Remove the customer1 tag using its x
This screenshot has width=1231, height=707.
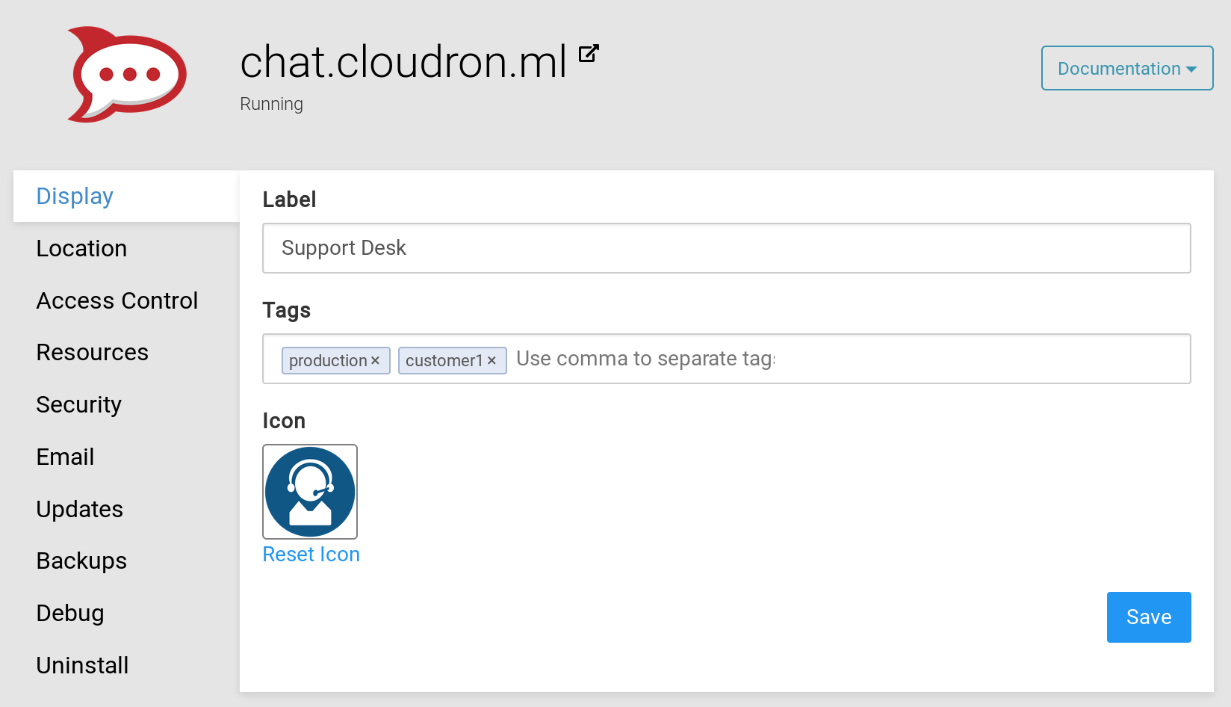492,360
